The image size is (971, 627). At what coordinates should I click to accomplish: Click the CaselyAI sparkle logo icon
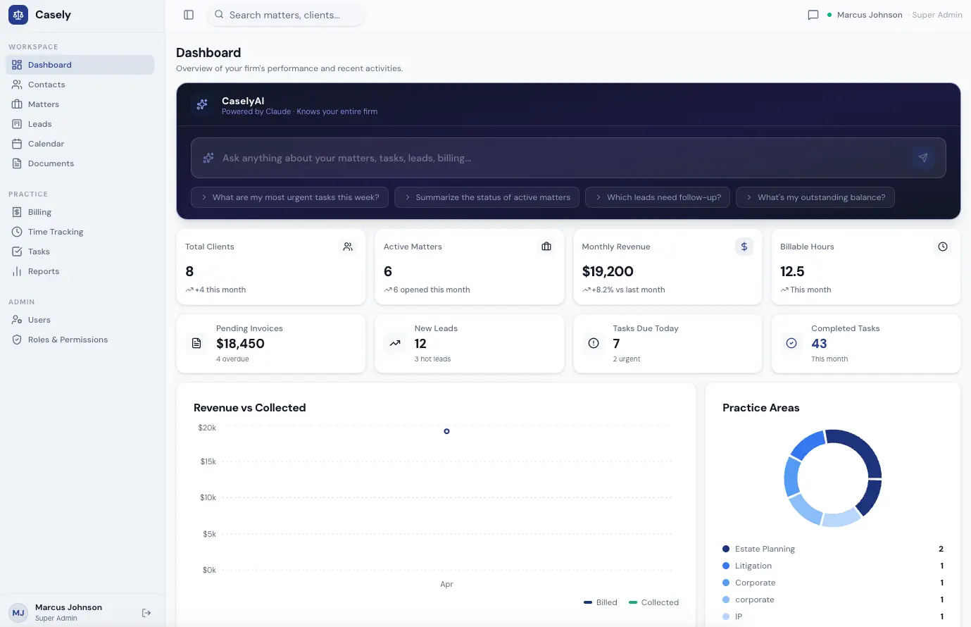point(202,105)
